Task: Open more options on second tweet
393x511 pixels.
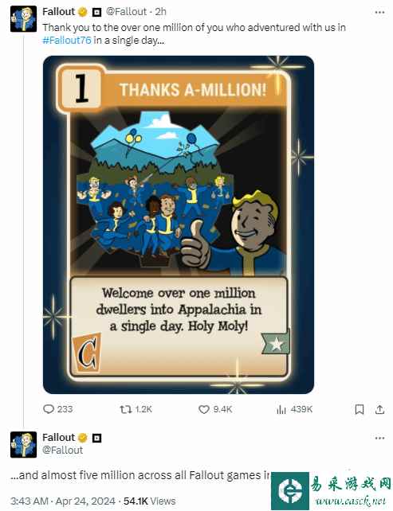Action: [379, 438]
